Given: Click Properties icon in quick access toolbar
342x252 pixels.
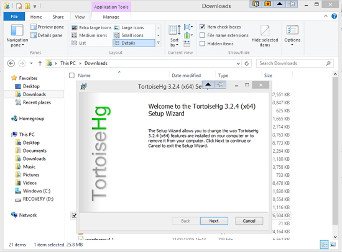Looking at the screenshot, I should point(19,6).
